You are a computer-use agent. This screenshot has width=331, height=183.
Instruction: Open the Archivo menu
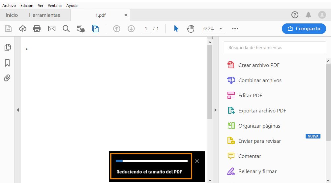9,6
